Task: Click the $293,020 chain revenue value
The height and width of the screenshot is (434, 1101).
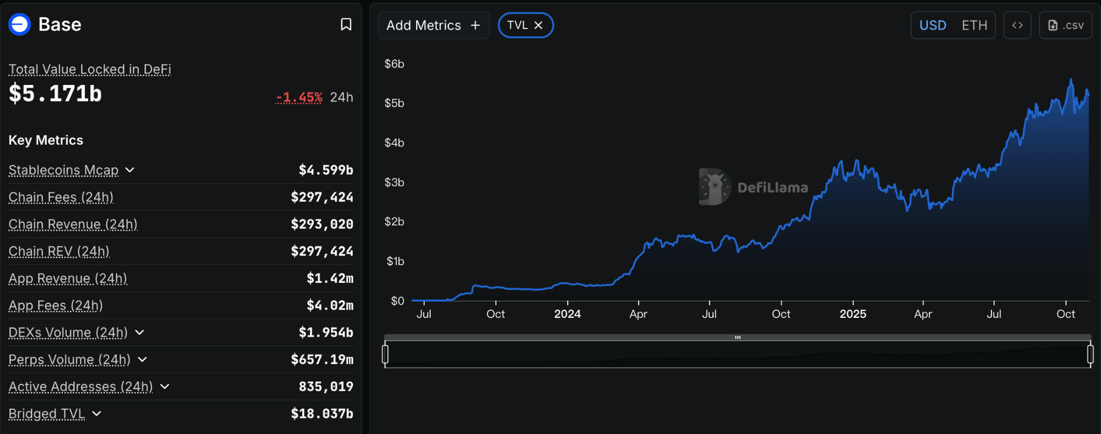Action: (322, 224)
